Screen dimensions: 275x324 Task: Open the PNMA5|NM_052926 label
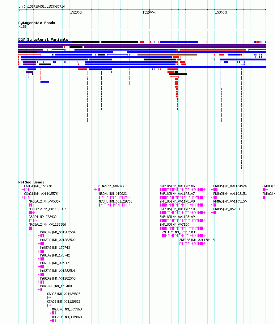(x=227, y=209)
